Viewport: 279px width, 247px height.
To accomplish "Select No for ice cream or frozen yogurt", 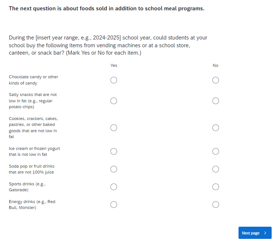I will (216, 151).
